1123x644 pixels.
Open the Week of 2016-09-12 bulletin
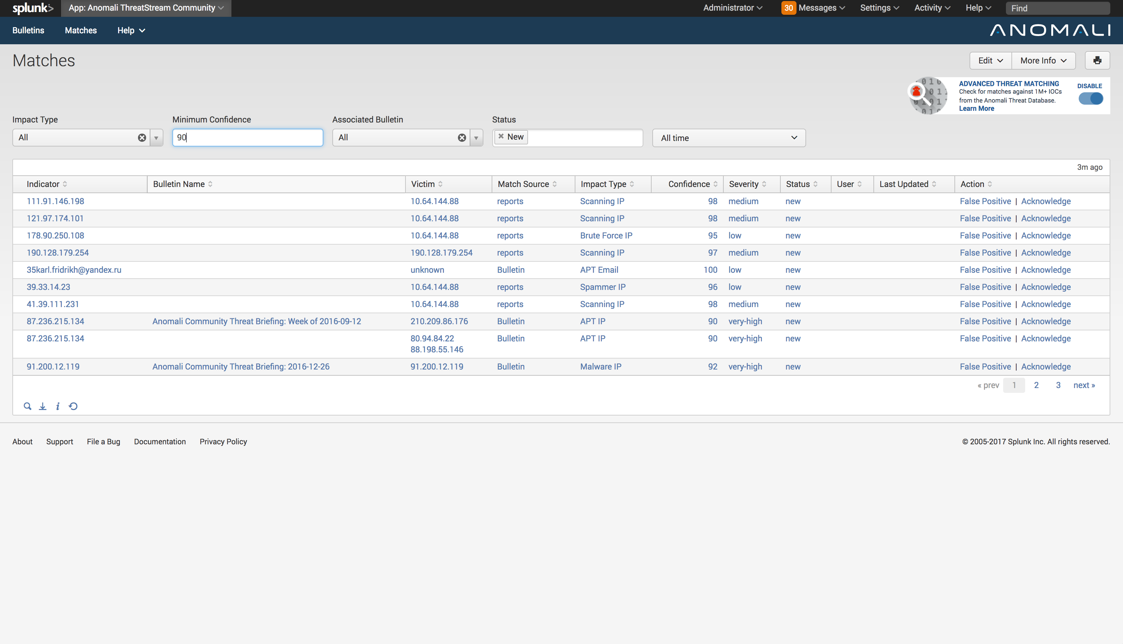click(x=257, y=321)
